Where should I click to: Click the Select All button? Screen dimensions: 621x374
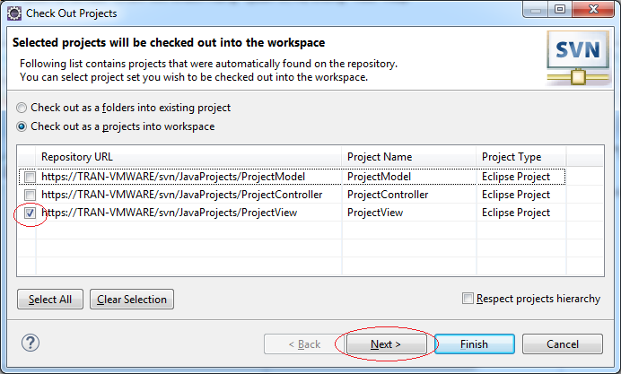(x=50, y=300)
